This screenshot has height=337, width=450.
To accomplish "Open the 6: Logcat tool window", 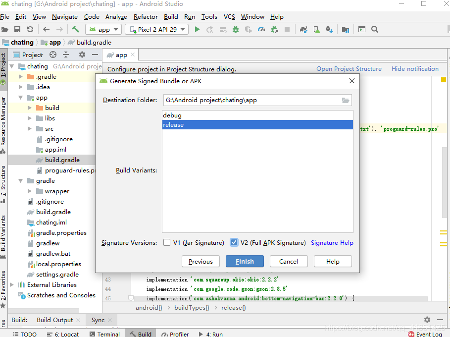I will (x=63, y=334).
